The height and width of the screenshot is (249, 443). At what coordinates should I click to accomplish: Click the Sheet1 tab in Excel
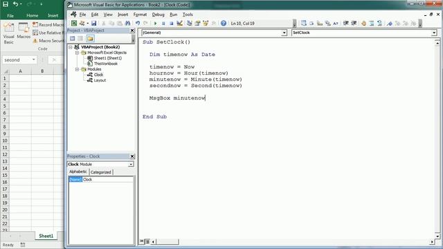pyautogui.click(x=46, y=236)
